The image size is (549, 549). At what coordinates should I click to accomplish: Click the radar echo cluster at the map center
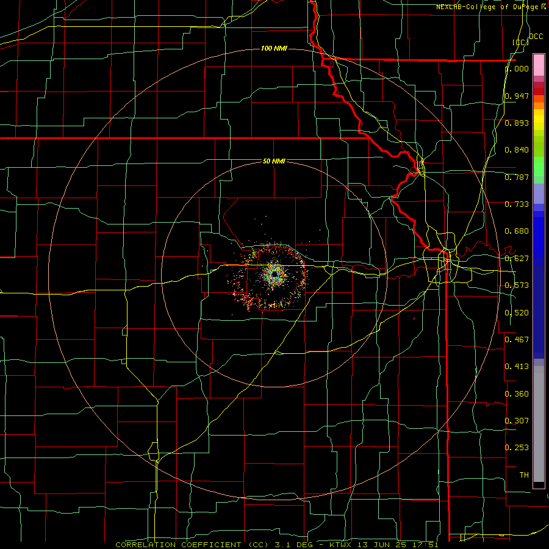pos(274,275)
